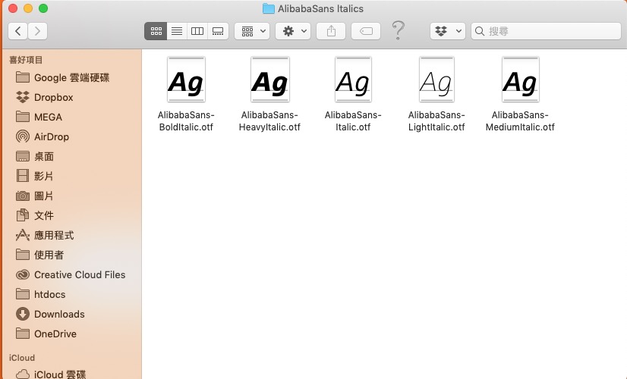Viewport: 627px width, 379px height.
Task: Click the question mark help icon
Action: click(x=398, y=30)
